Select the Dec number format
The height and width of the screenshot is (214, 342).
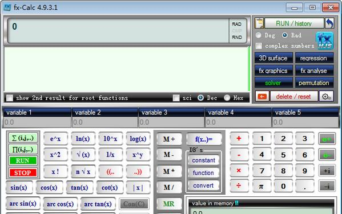point(200,98)
